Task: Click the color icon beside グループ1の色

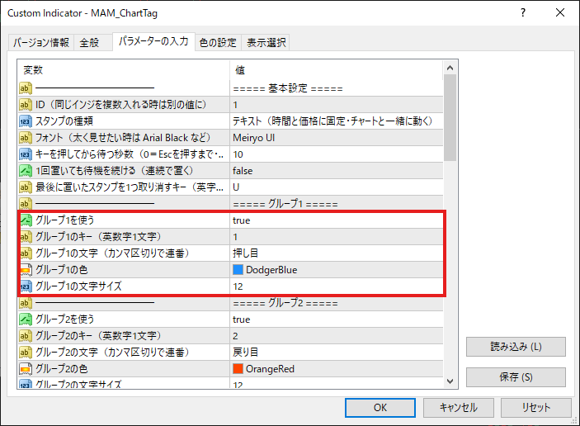Action: 26,270
